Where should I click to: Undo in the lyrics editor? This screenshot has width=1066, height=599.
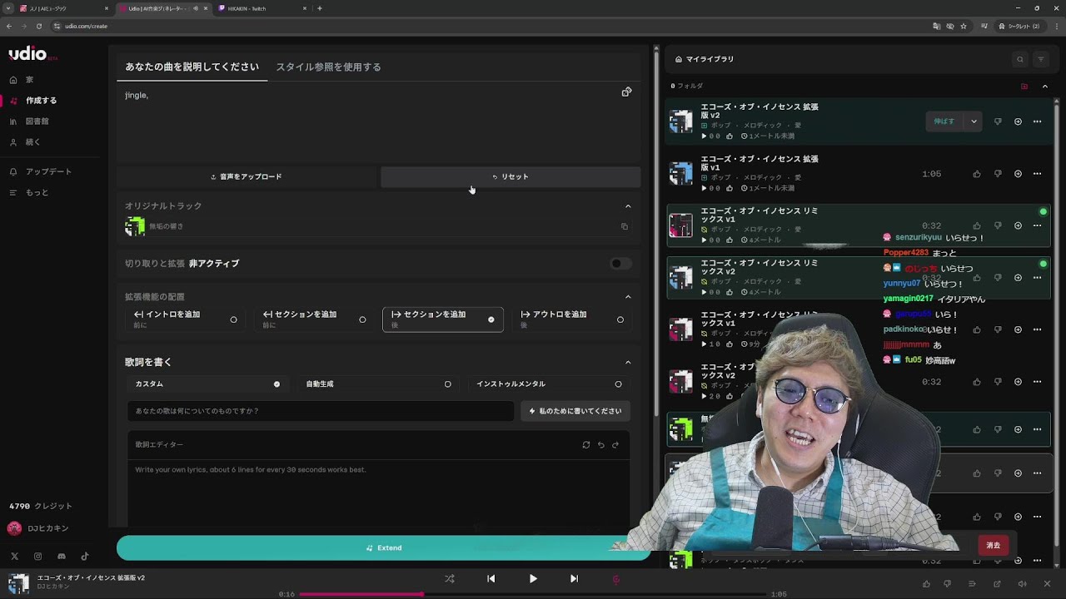(600, 445)
